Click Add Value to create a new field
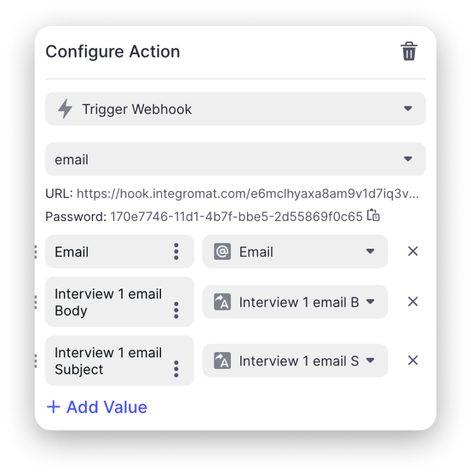The width and height of the screenshot is (471, 474). pyautogui.click(x=96, y=406)
